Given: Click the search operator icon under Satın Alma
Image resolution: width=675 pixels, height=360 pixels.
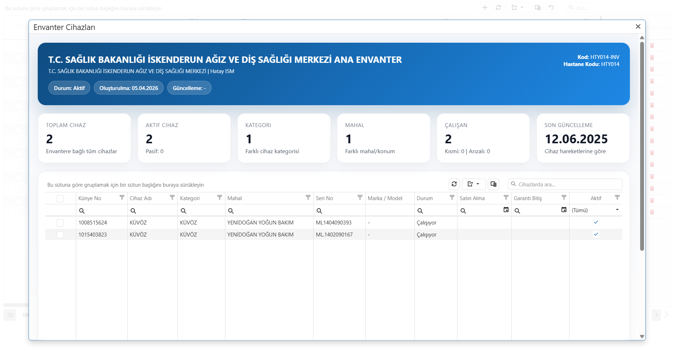Looking at the screenshot, I should pyautogui.click(x=463, y=211).
